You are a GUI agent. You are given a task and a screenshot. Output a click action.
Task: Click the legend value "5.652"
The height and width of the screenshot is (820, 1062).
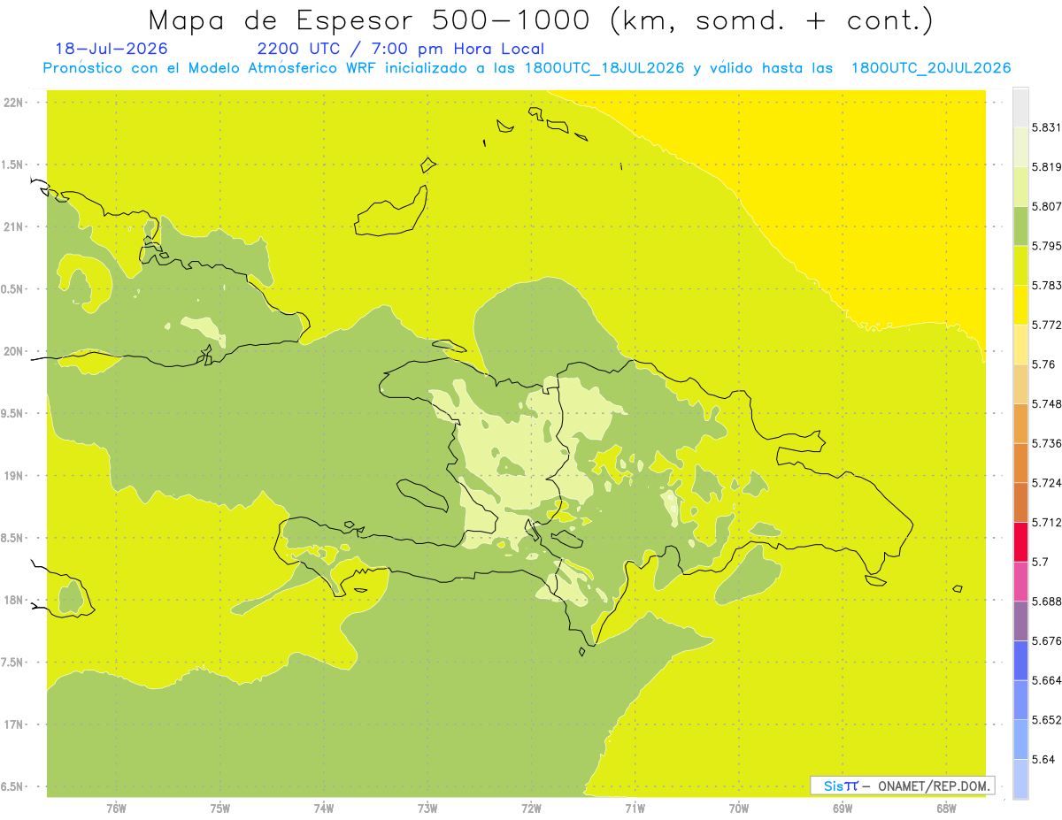coord(1046,720)
